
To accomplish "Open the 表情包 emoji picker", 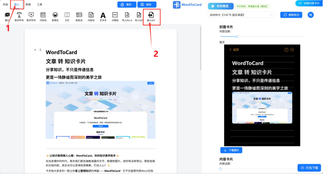I will point(55,17).
